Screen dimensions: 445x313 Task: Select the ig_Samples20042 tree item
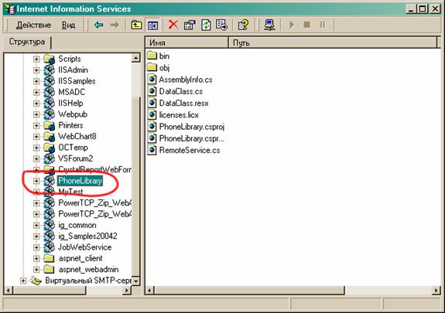[x=87, y=236]
